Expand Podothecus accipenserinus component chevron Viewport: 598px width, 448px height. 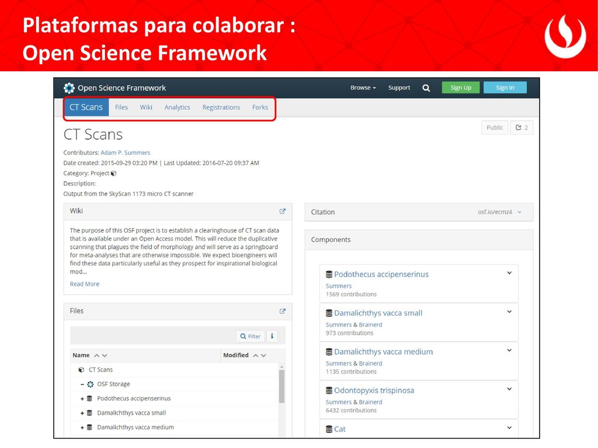pos(509,273)
